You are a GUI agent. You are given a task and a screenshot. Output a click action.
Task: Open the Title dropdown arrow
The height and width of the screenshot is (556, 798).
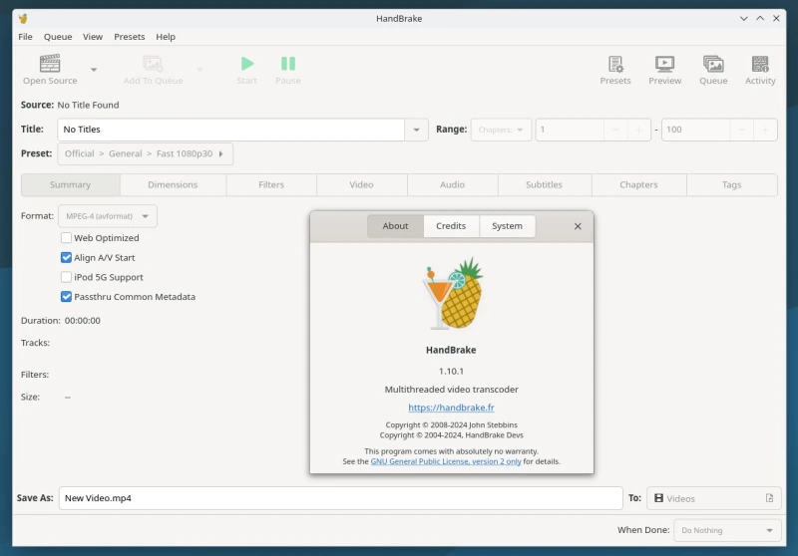tap(416, 130)
